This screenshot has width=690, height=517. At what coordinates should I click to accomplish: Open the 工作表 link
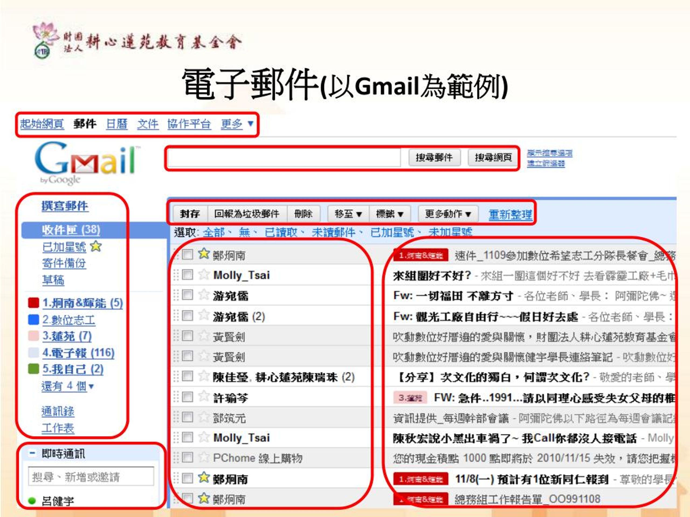(58, 428)
